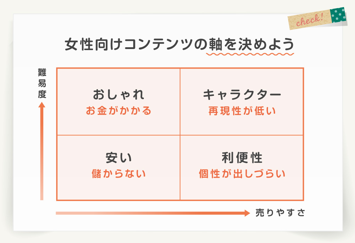Click the horizontal 売りやすさ arrowhead
Image resolution: width=355 pixels, height=243 pixels.
pos(247,213)
